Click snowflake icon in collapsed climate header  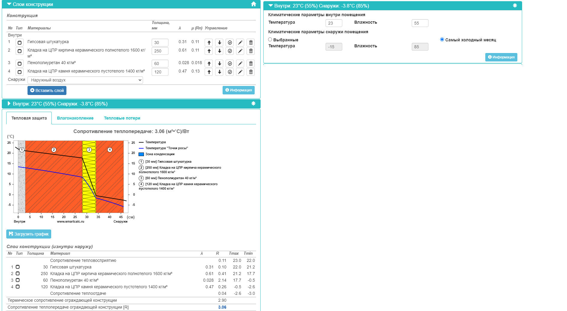pyautogui.click(x=253, y=103)
